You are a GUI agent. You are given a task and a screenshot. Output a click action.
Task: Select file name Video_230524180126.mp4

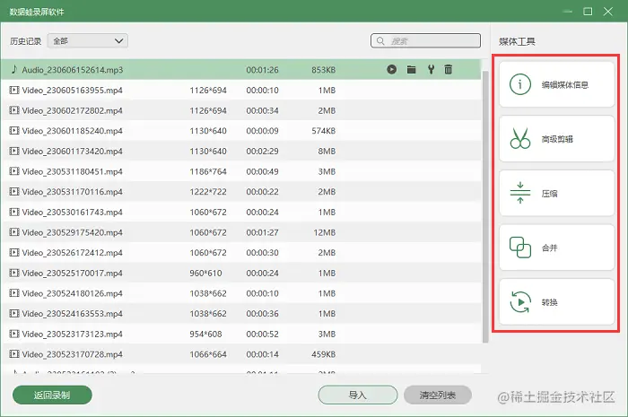[x=72, y=293]
